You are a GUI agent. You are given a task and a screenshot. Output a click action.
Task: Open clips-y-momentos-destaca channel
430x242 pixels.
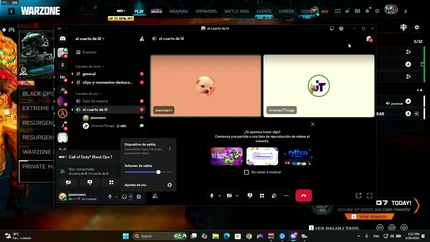(109, 82)
